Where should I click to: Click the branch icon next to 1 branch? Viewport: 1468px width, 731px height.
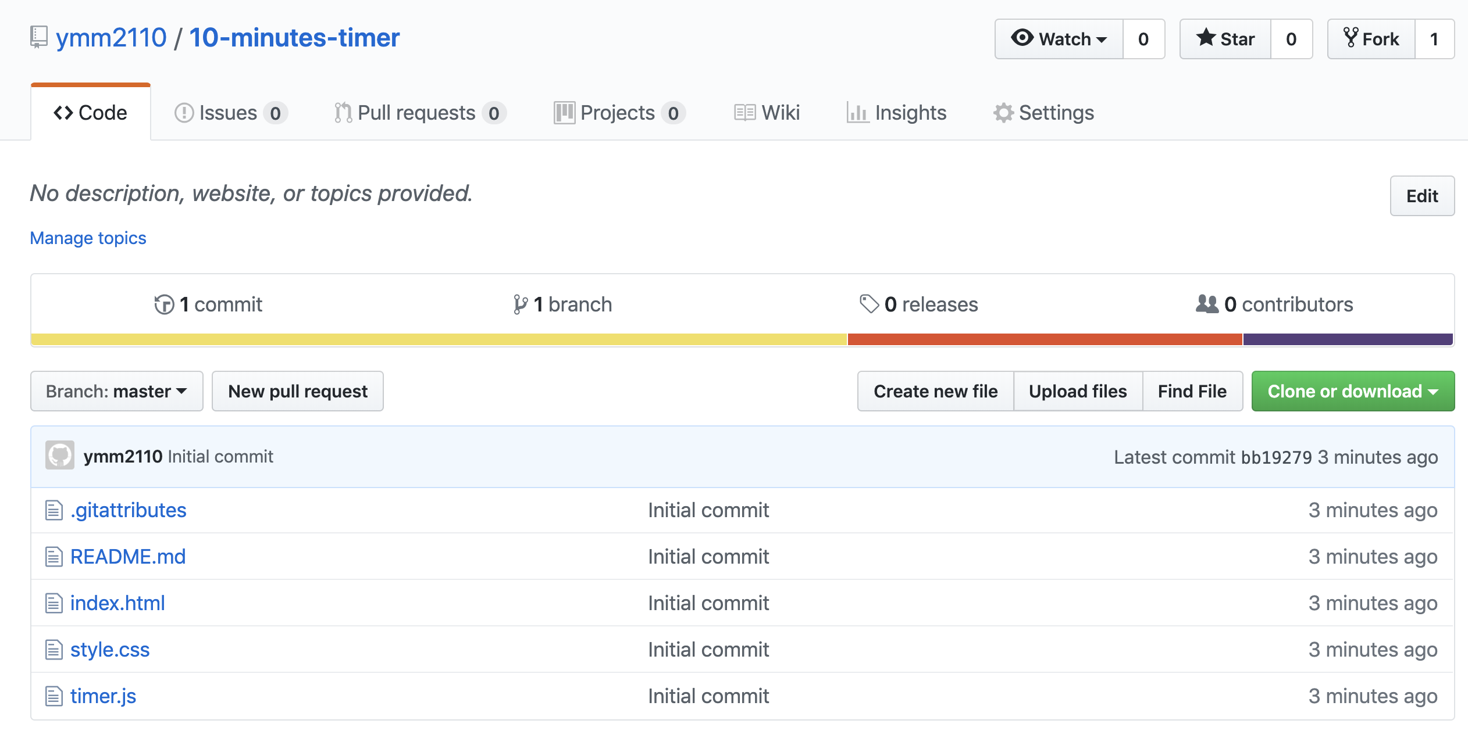[520, 304]
